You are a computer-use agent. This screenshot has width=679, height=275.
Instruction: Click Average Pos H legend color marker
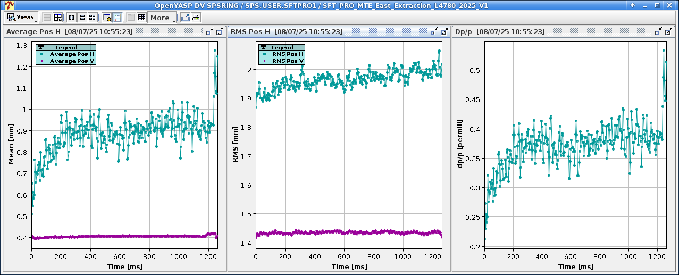(43, 54)
